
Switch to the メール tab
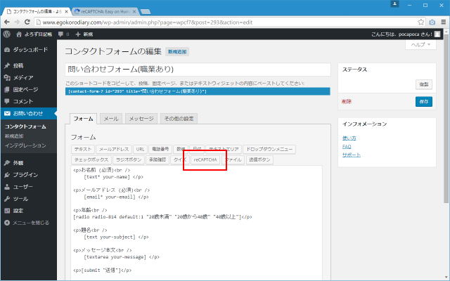pyautogui.click(x=110, y=119)
